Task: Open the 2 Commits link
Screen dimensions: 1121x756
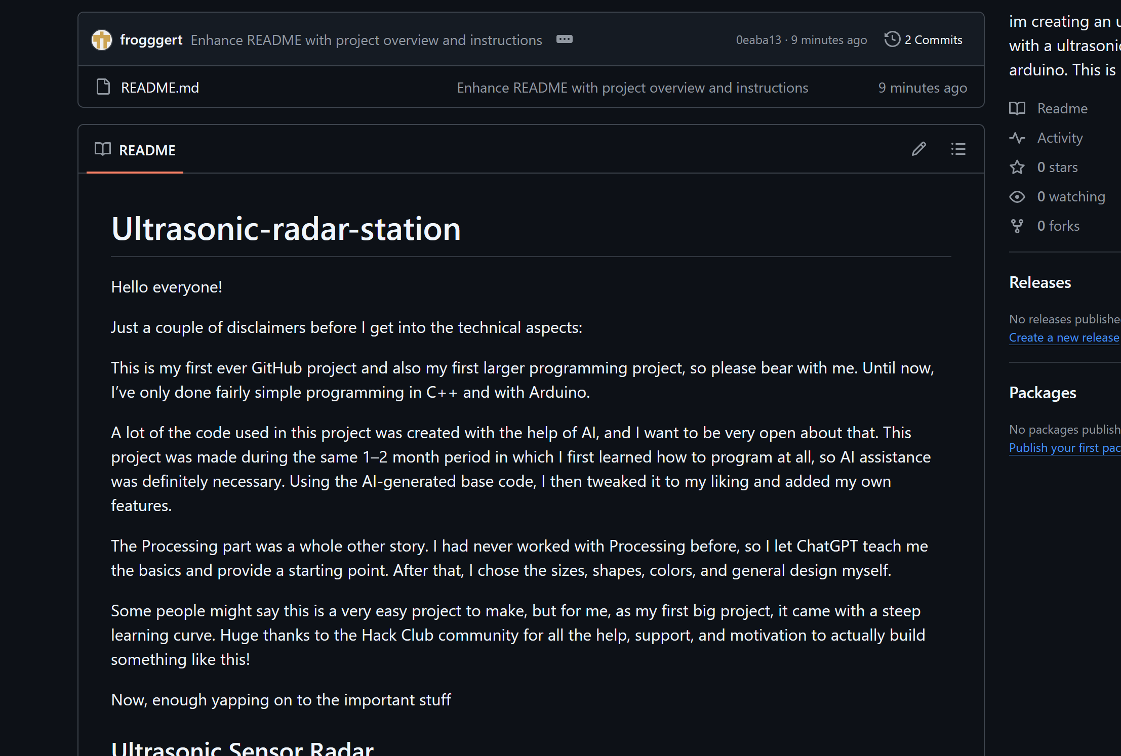Action: click(x=933, y=40)
